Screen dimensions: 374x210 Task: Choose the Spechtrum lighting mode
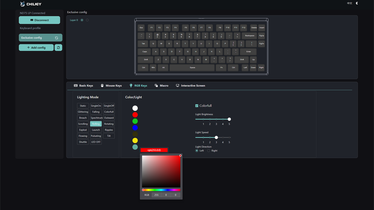(x=96, y=118)
